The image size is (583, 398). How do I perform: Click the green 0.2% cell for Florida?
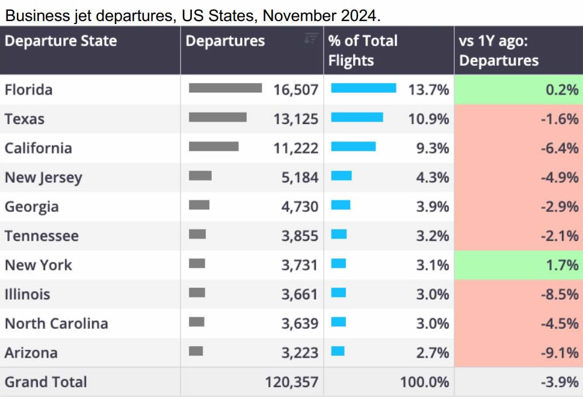(x=518, y=90)
